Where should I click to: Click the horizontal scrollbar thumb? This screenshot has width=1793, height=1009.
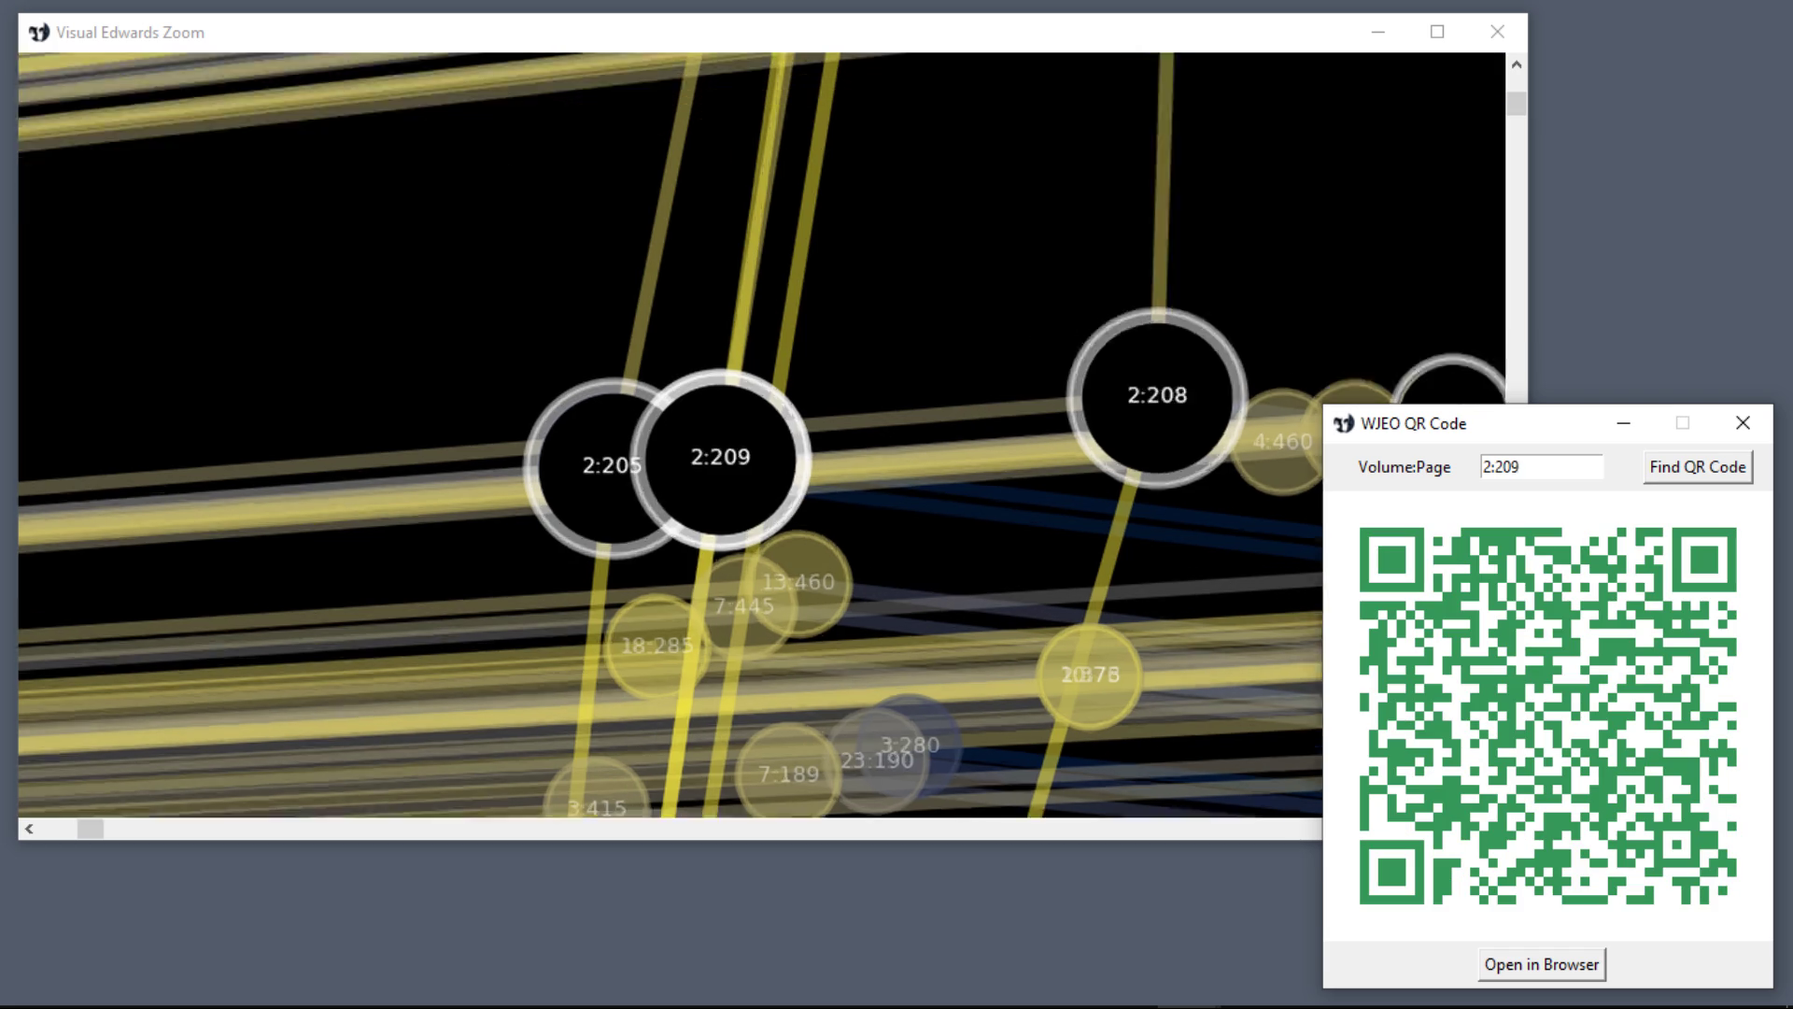coord(91,829)
